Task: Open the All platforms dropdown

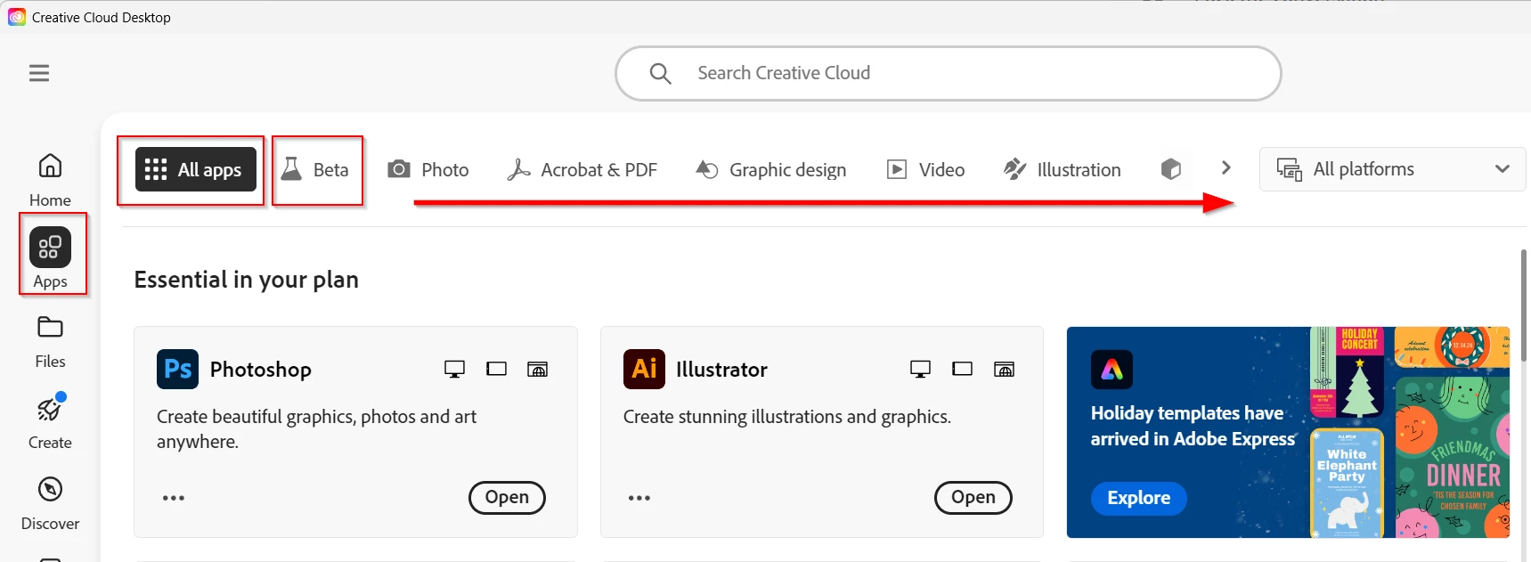Action: 1392,169
